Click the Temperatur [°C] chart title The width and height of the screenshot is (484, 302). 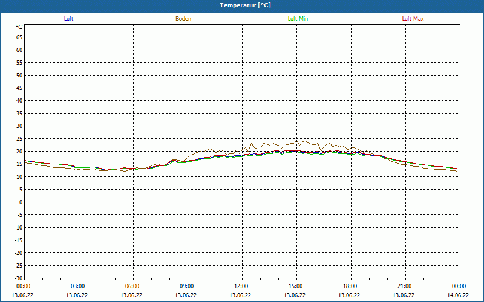[246, 5]
